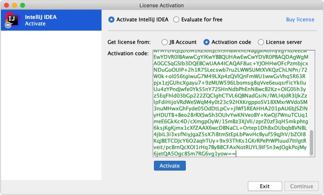
Task: Open the Buy license link
Action: 300,20
